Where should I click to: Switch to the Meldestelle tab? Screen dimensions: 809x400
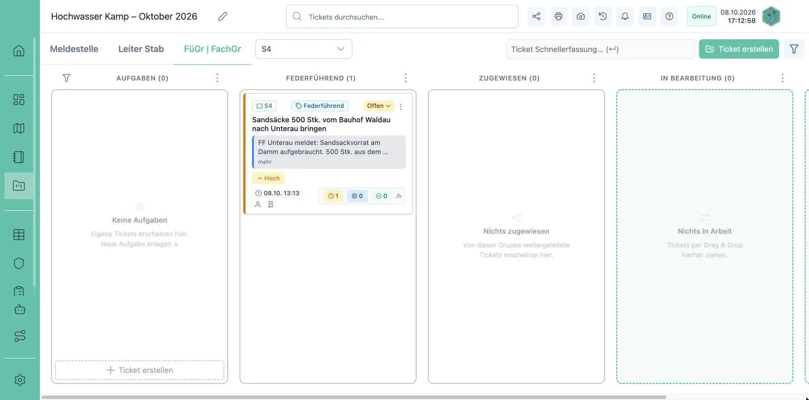pyautogui.click(x=74, y=49)
